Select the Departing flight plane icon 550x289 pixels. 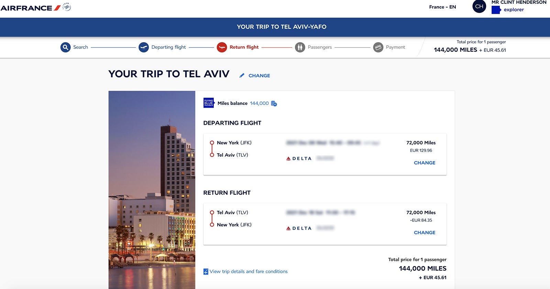pyautogui.click(x=144, y=47)
